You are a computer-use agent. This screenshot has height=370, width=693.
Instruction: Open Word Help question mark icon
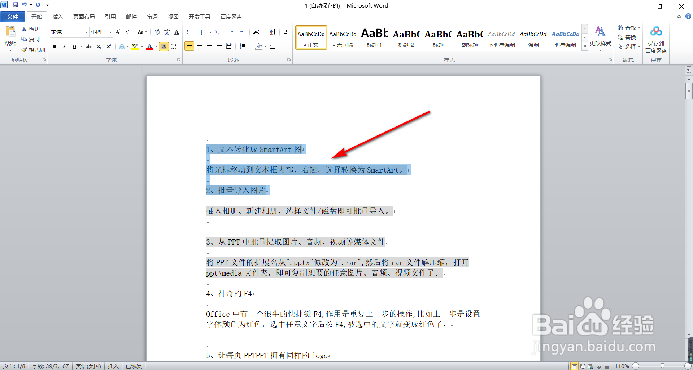[x=688, y=17]
